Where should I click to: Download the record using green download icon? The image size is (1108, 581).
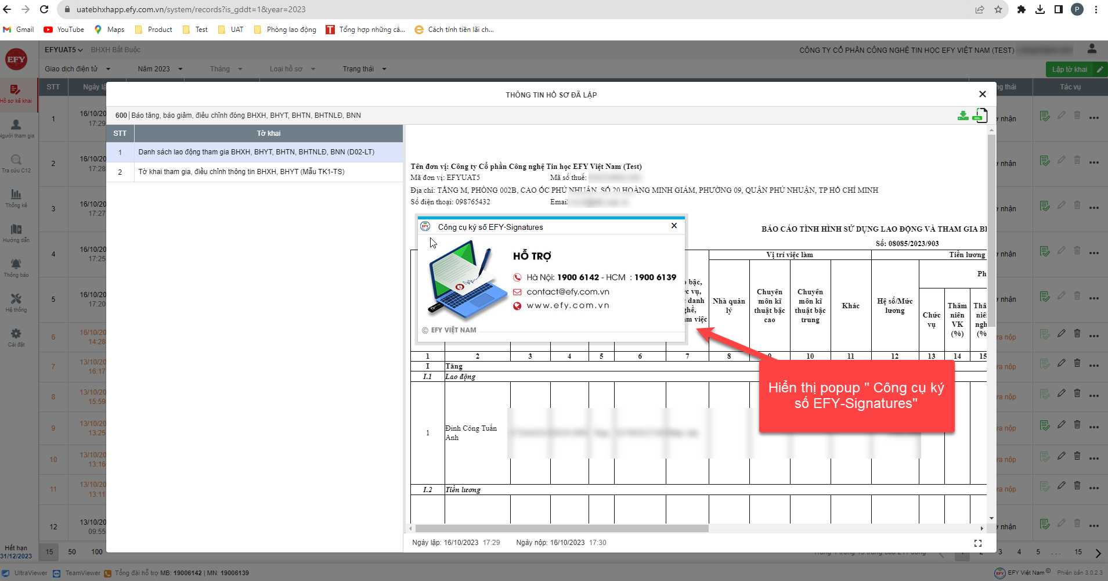click(x=963, y=116)
